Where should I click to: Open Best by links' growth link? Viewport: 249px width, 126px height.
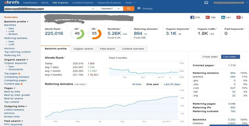17,95
